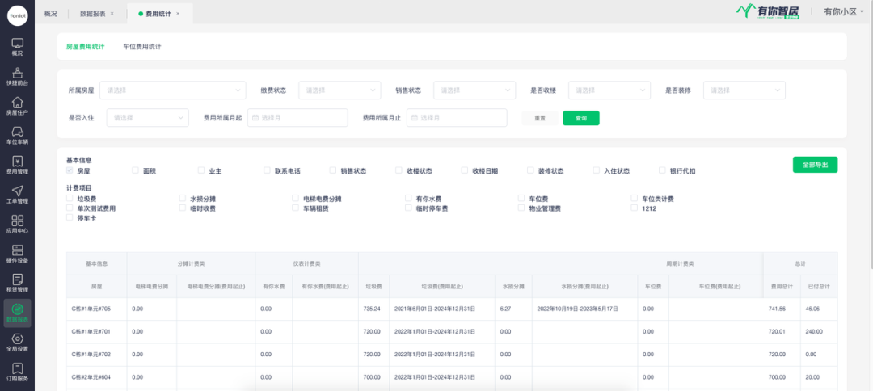
Task: Expand the 是否入住 dropdown
Action: tap(147, 118)
